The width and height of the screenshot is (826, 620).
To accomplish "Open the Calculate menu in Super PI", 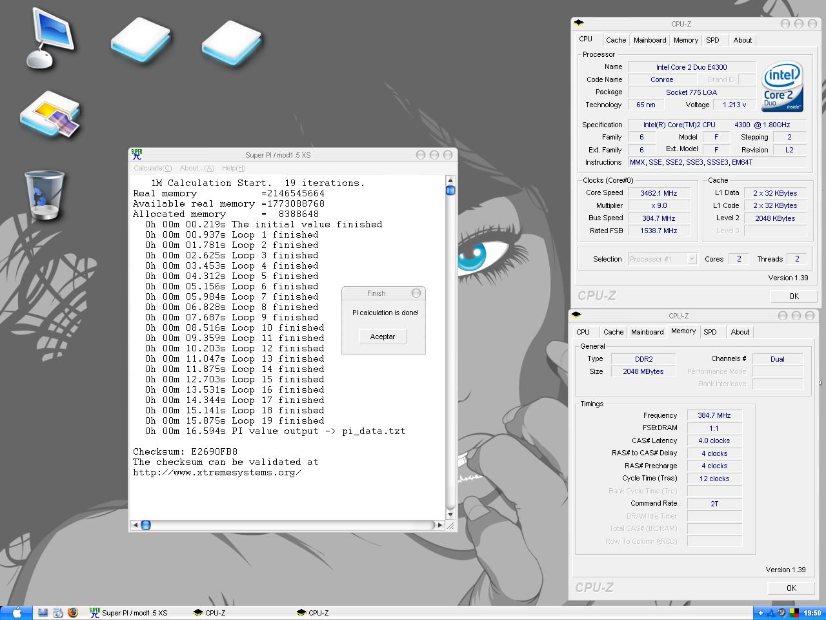I will click(152, 168).
